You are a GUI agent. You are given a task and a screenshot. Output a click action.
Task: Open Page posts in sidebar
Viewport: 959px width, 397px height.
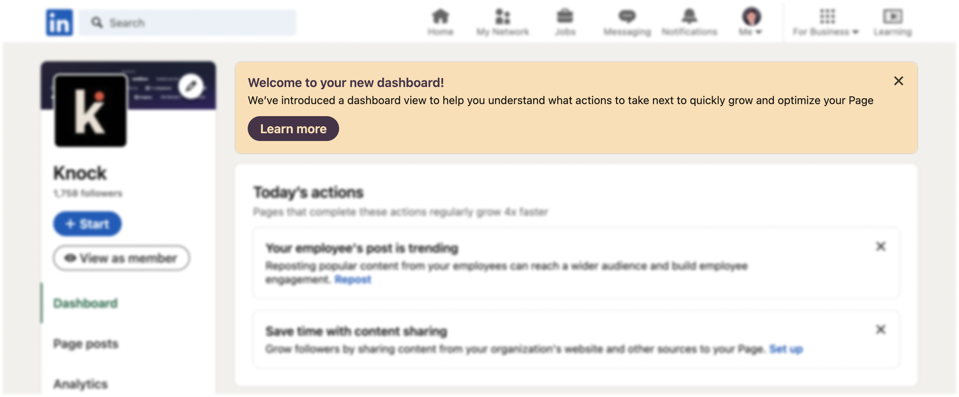point(86,344)
